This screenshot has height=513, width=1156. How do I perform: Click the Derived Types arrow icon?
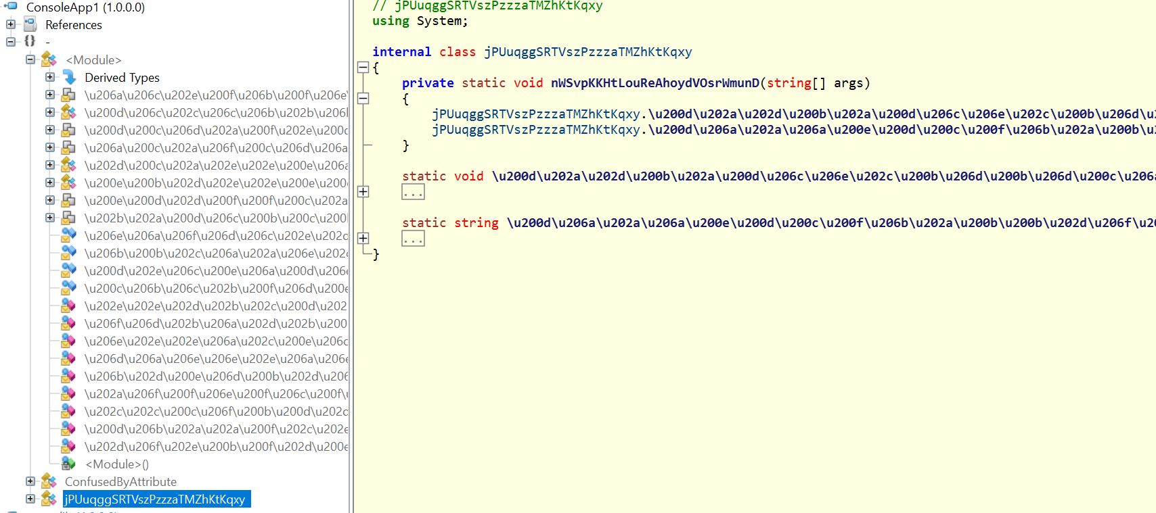69,77
